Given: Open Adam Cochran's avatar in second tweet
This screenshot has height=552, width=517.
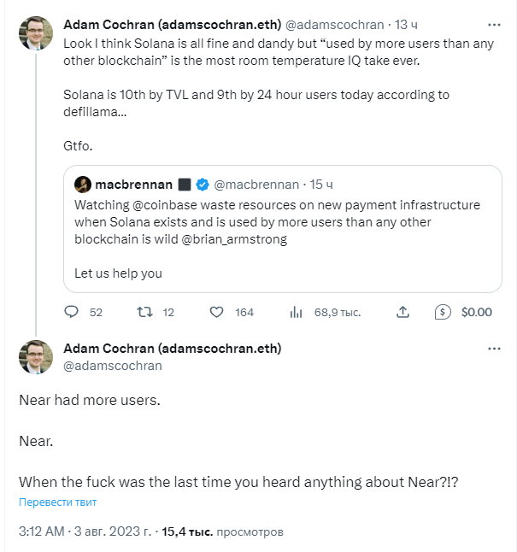Looking at the screenshot, I should pos(36,357).
